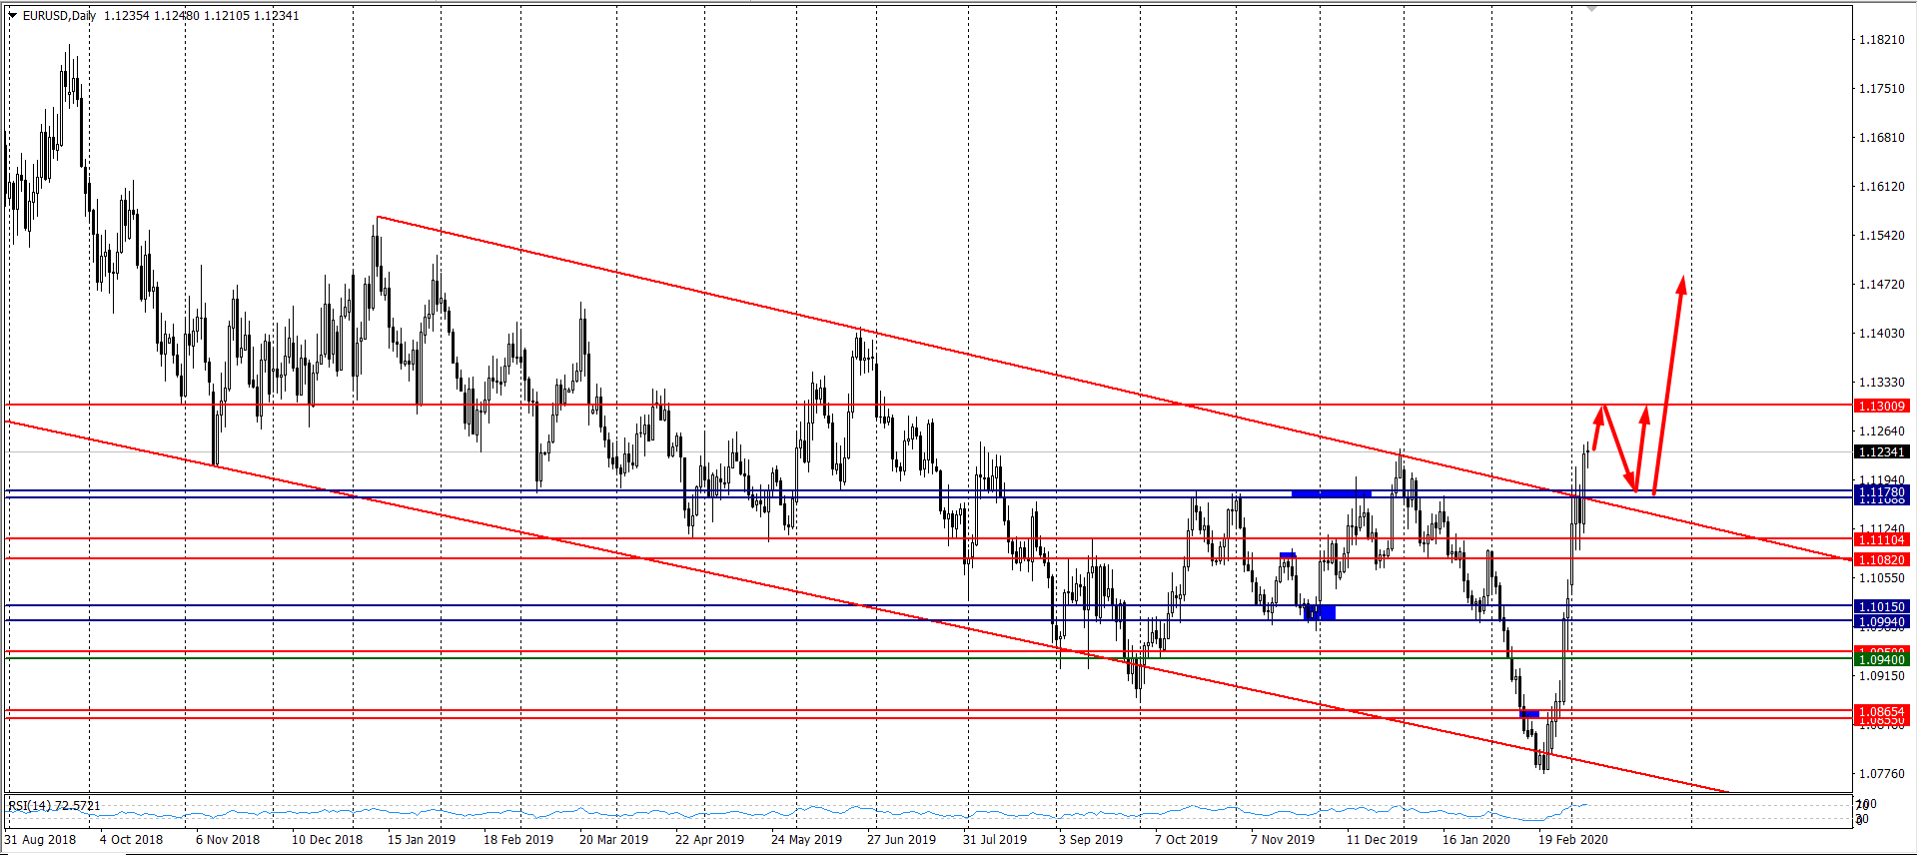
Task: Select the blue rectangle on the 1.09940 line
Action: tap(1321, 612)
